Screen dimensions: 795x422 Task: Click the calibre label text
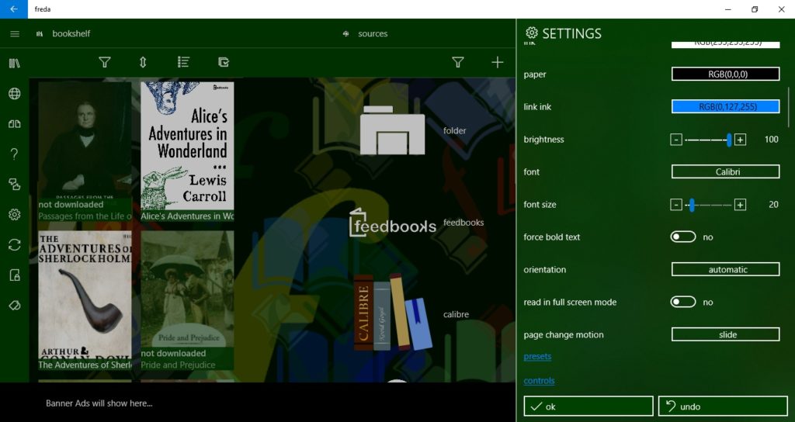tap(456, 314)
